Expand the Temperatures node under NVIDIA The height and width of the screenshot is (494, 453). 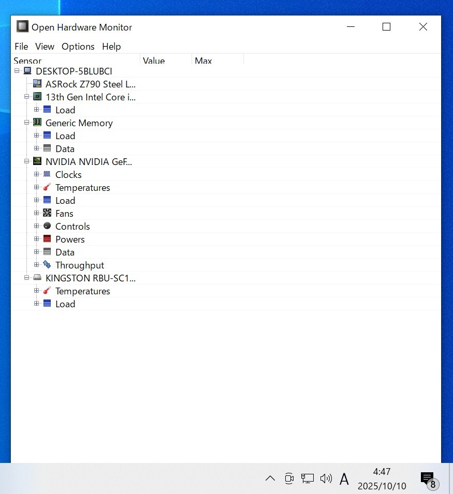point(37,187)
